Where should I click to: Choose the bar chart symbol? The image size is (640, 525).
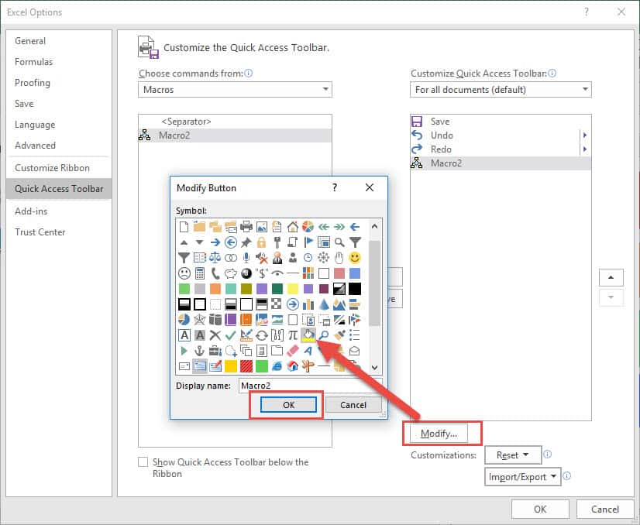[308, 304]
